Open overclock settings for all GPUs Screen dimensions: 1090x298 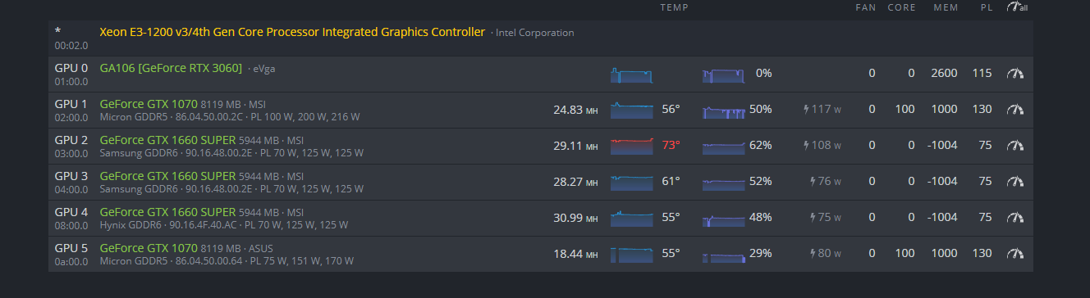click(x=1016, y=7)
